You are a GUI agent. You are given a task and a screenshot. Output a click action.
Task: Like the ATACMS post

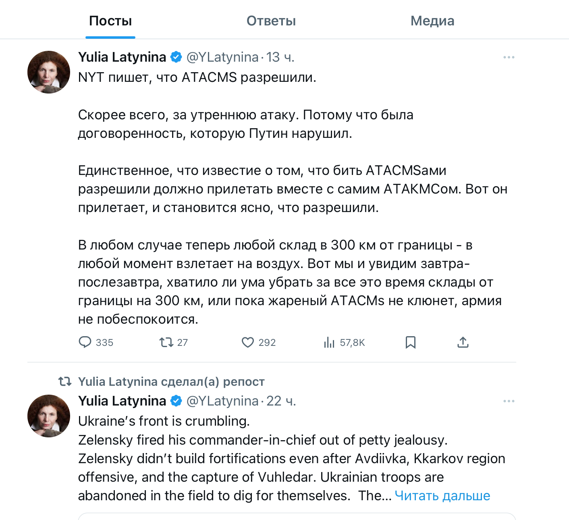[247, 342]
